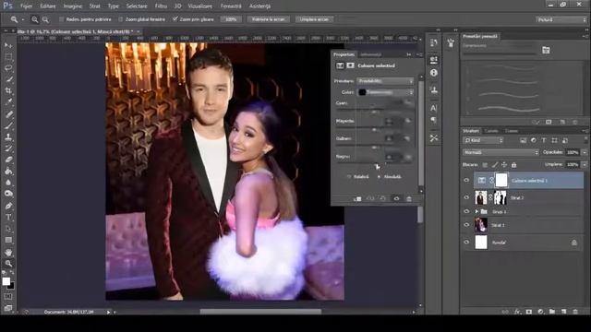Screen dimensions: 591x332
Task: Switch to the Canale tab
Action: coord(491,131)
